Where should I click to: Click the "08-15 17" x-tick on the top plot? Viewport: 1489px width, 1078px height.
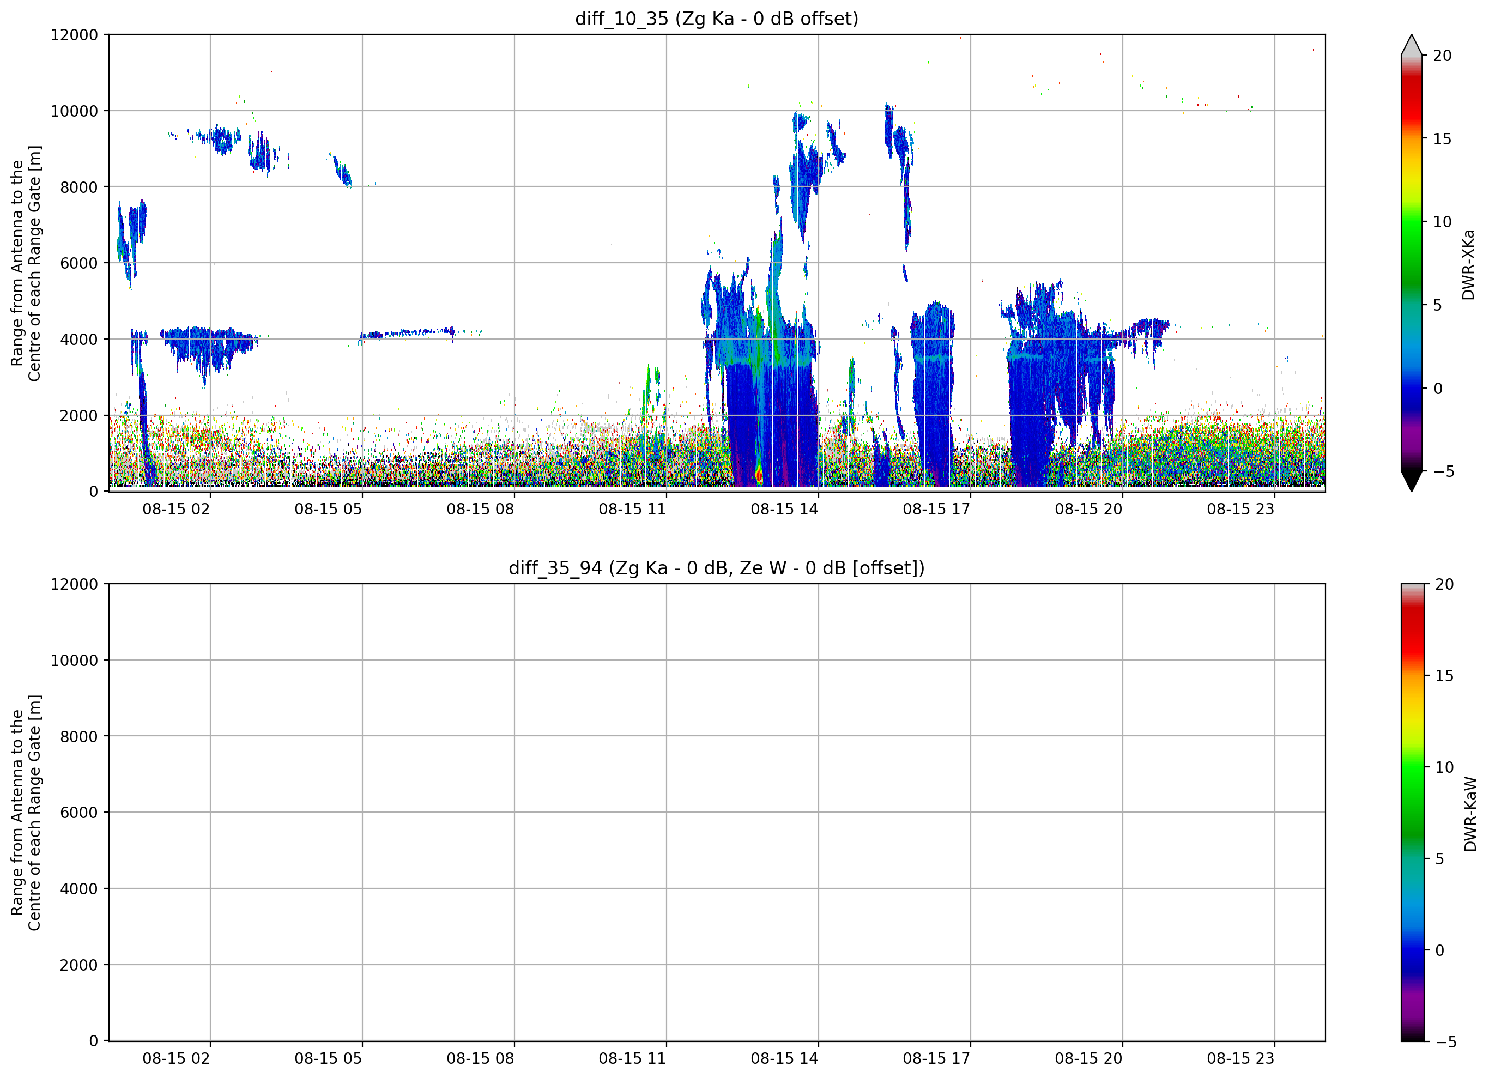pyautogui.click(x=936, y=510)
